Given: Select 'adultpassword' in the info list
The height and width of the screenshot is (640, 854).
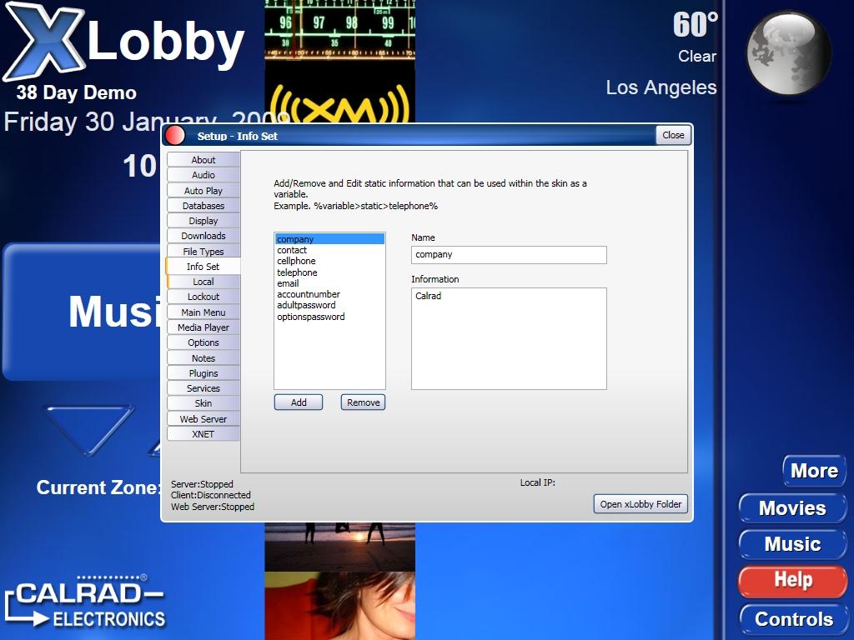Looking at the screenshot, I should [x=329, y=305].
